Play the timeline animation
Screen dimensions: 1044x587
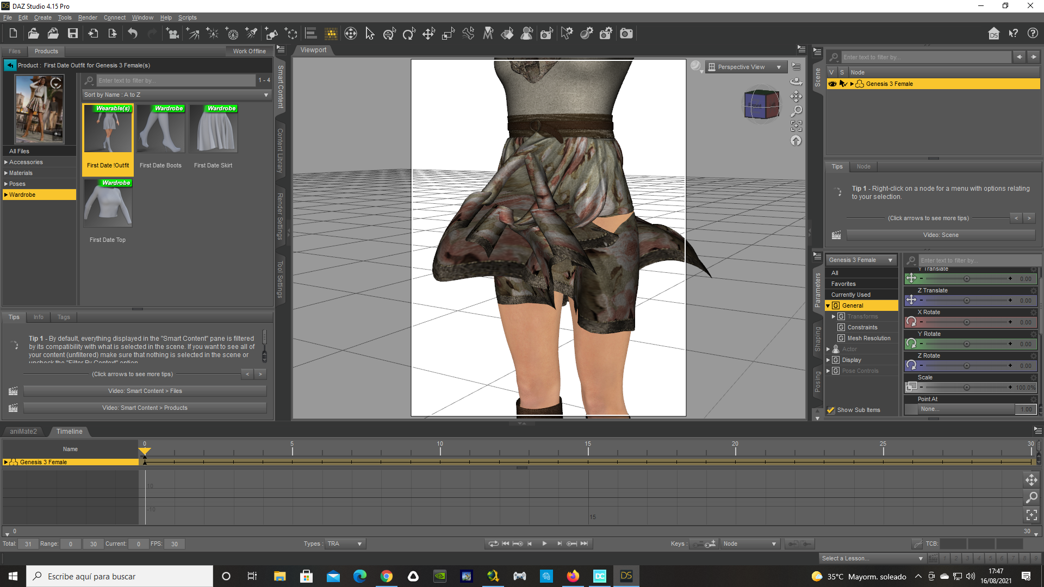pyautogui.click(x=544, y=544)
